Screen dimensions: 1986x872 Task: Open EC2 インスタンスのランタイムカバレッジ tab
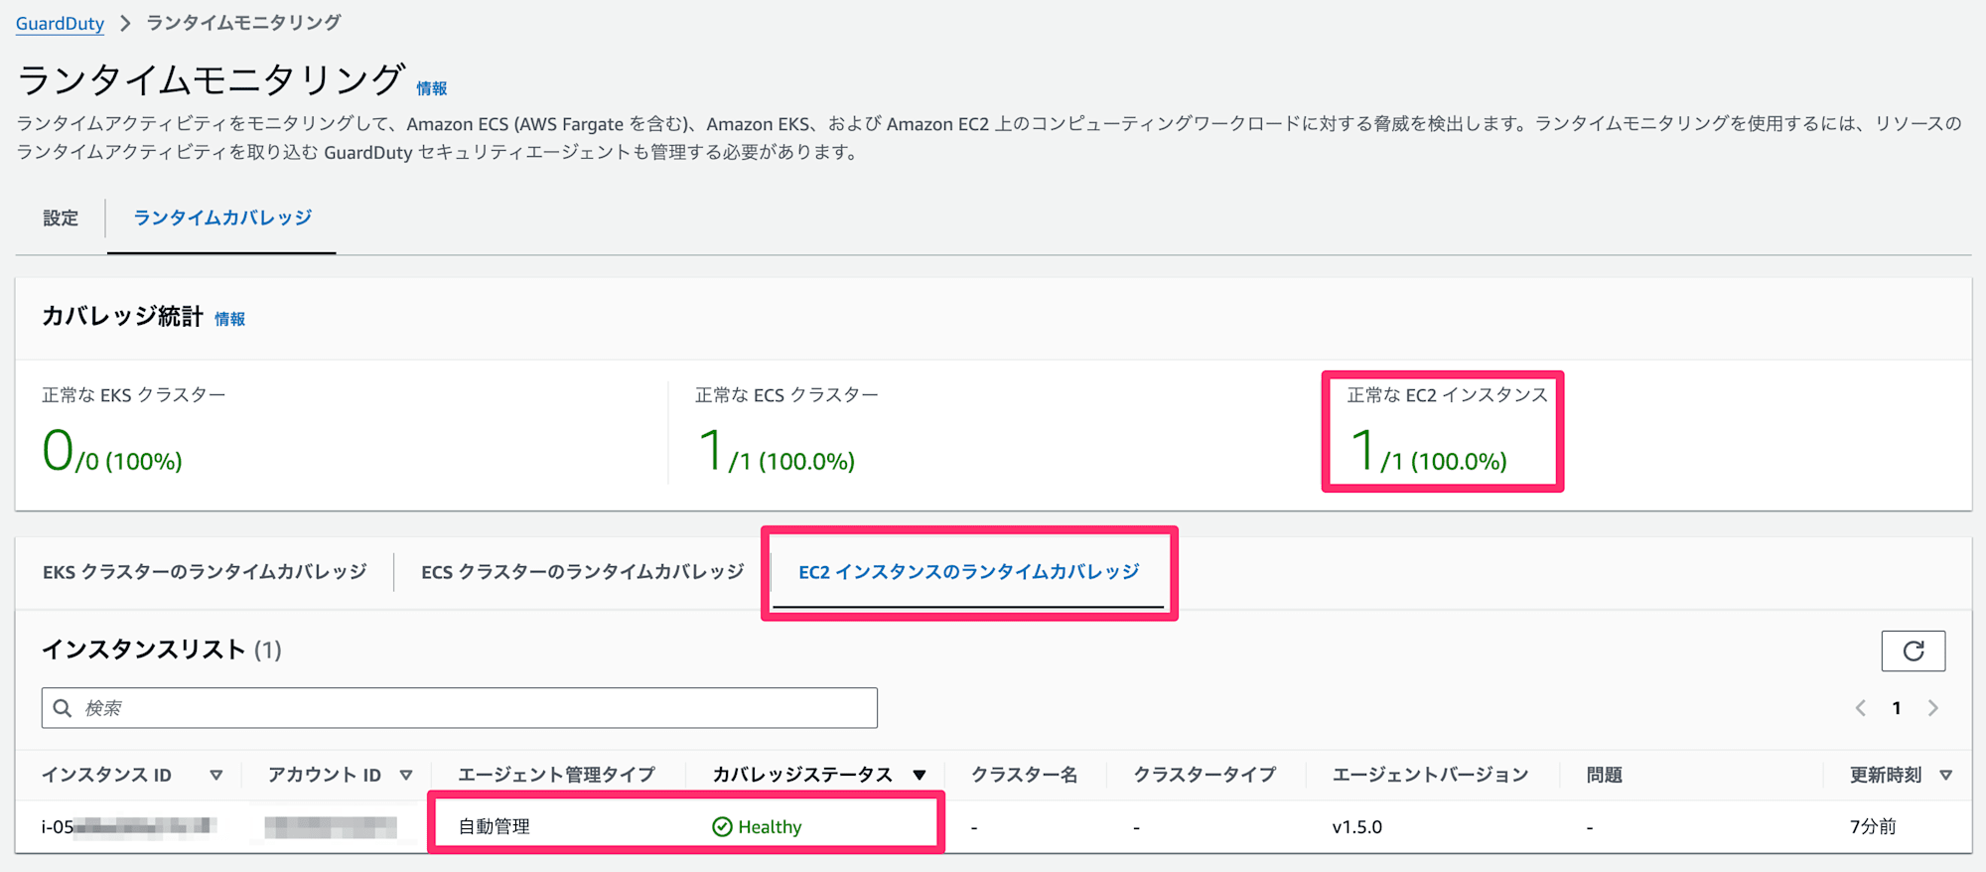(x=969, y=572)
